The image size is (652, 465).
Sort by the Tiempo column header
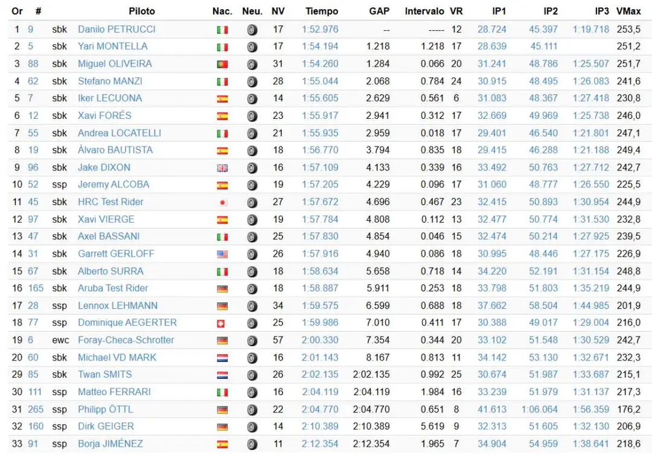[x=322, y=11]
